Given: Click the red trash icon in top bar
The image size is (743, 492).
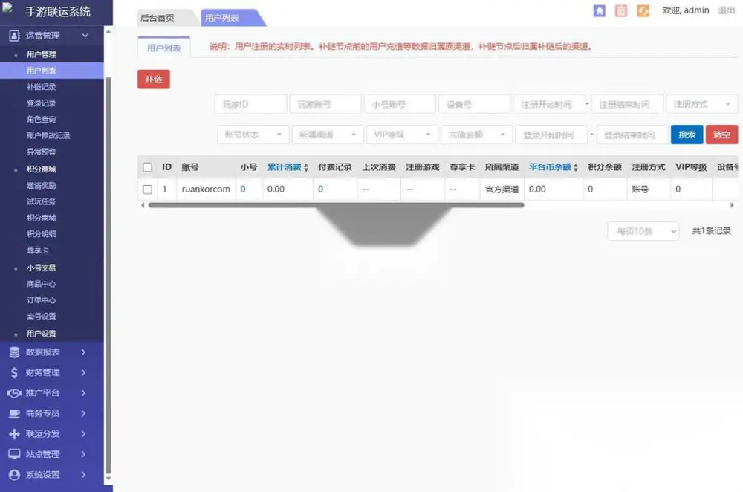Looking at the screenshot, I should (x=621, y=10).
